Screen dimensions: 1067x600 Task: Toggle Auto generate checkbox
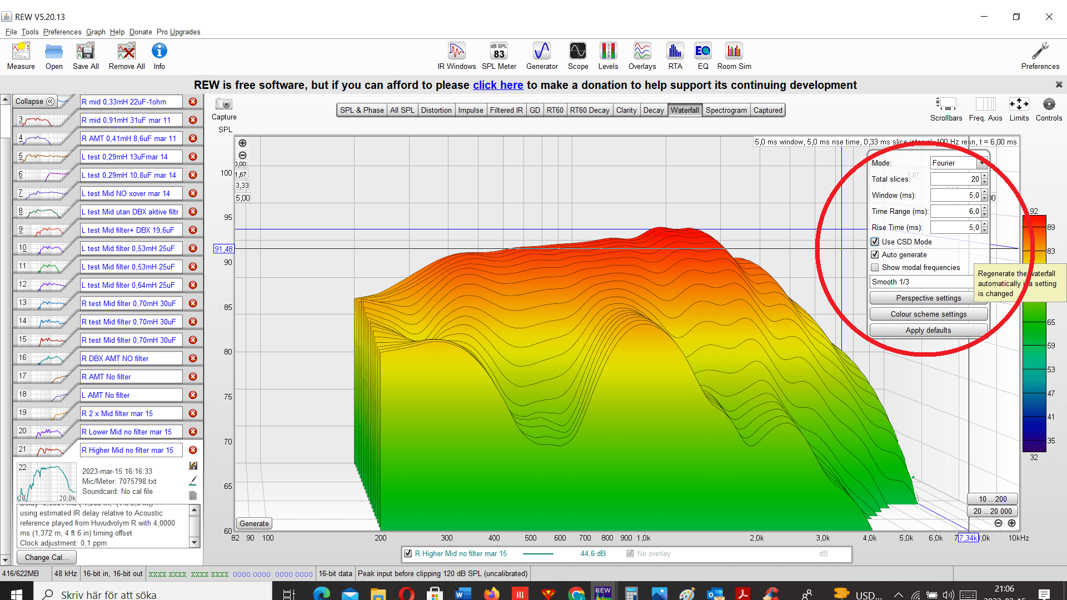[x=875, y=254]
